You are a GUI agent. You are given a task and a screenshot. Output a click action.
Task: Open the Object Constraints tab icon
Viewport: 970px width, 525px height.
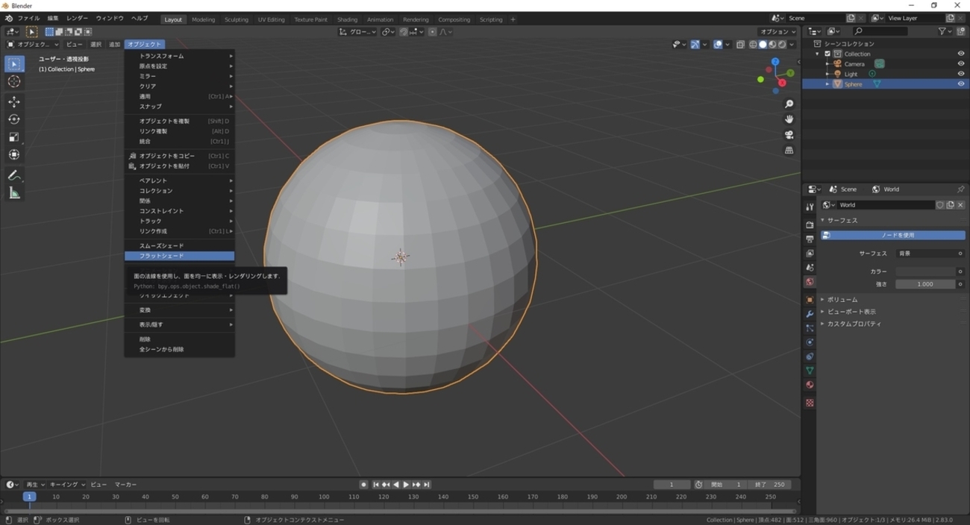coord(810,356)
